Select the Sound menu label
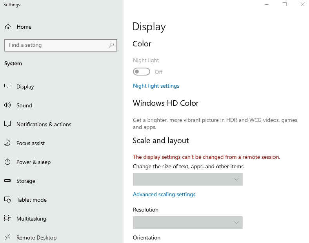309x243 pixels. [x=24, y=105]
